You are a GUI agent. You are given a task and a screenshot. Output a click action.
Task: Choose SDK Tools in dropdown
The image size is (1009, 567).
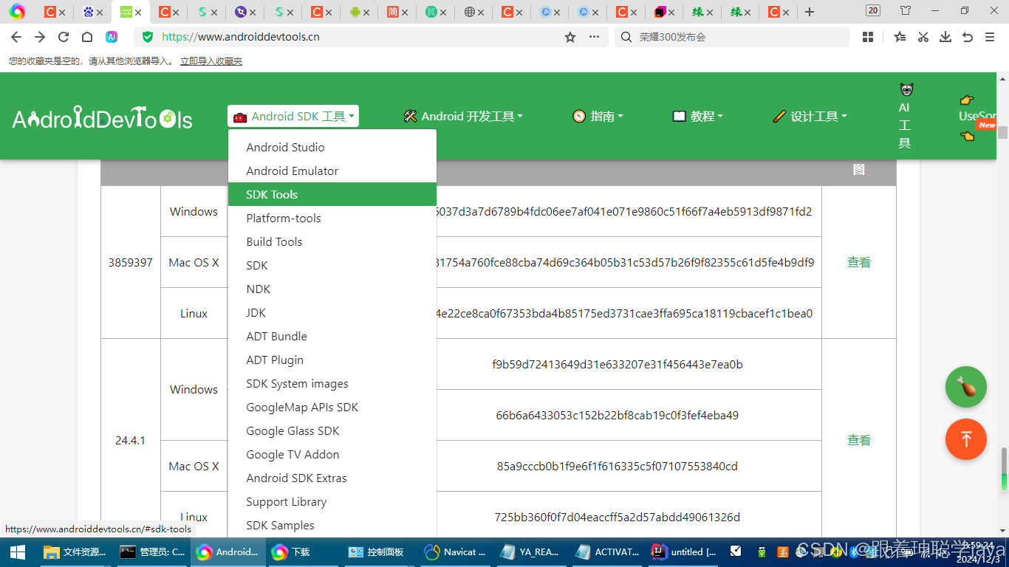pos(332,194)
